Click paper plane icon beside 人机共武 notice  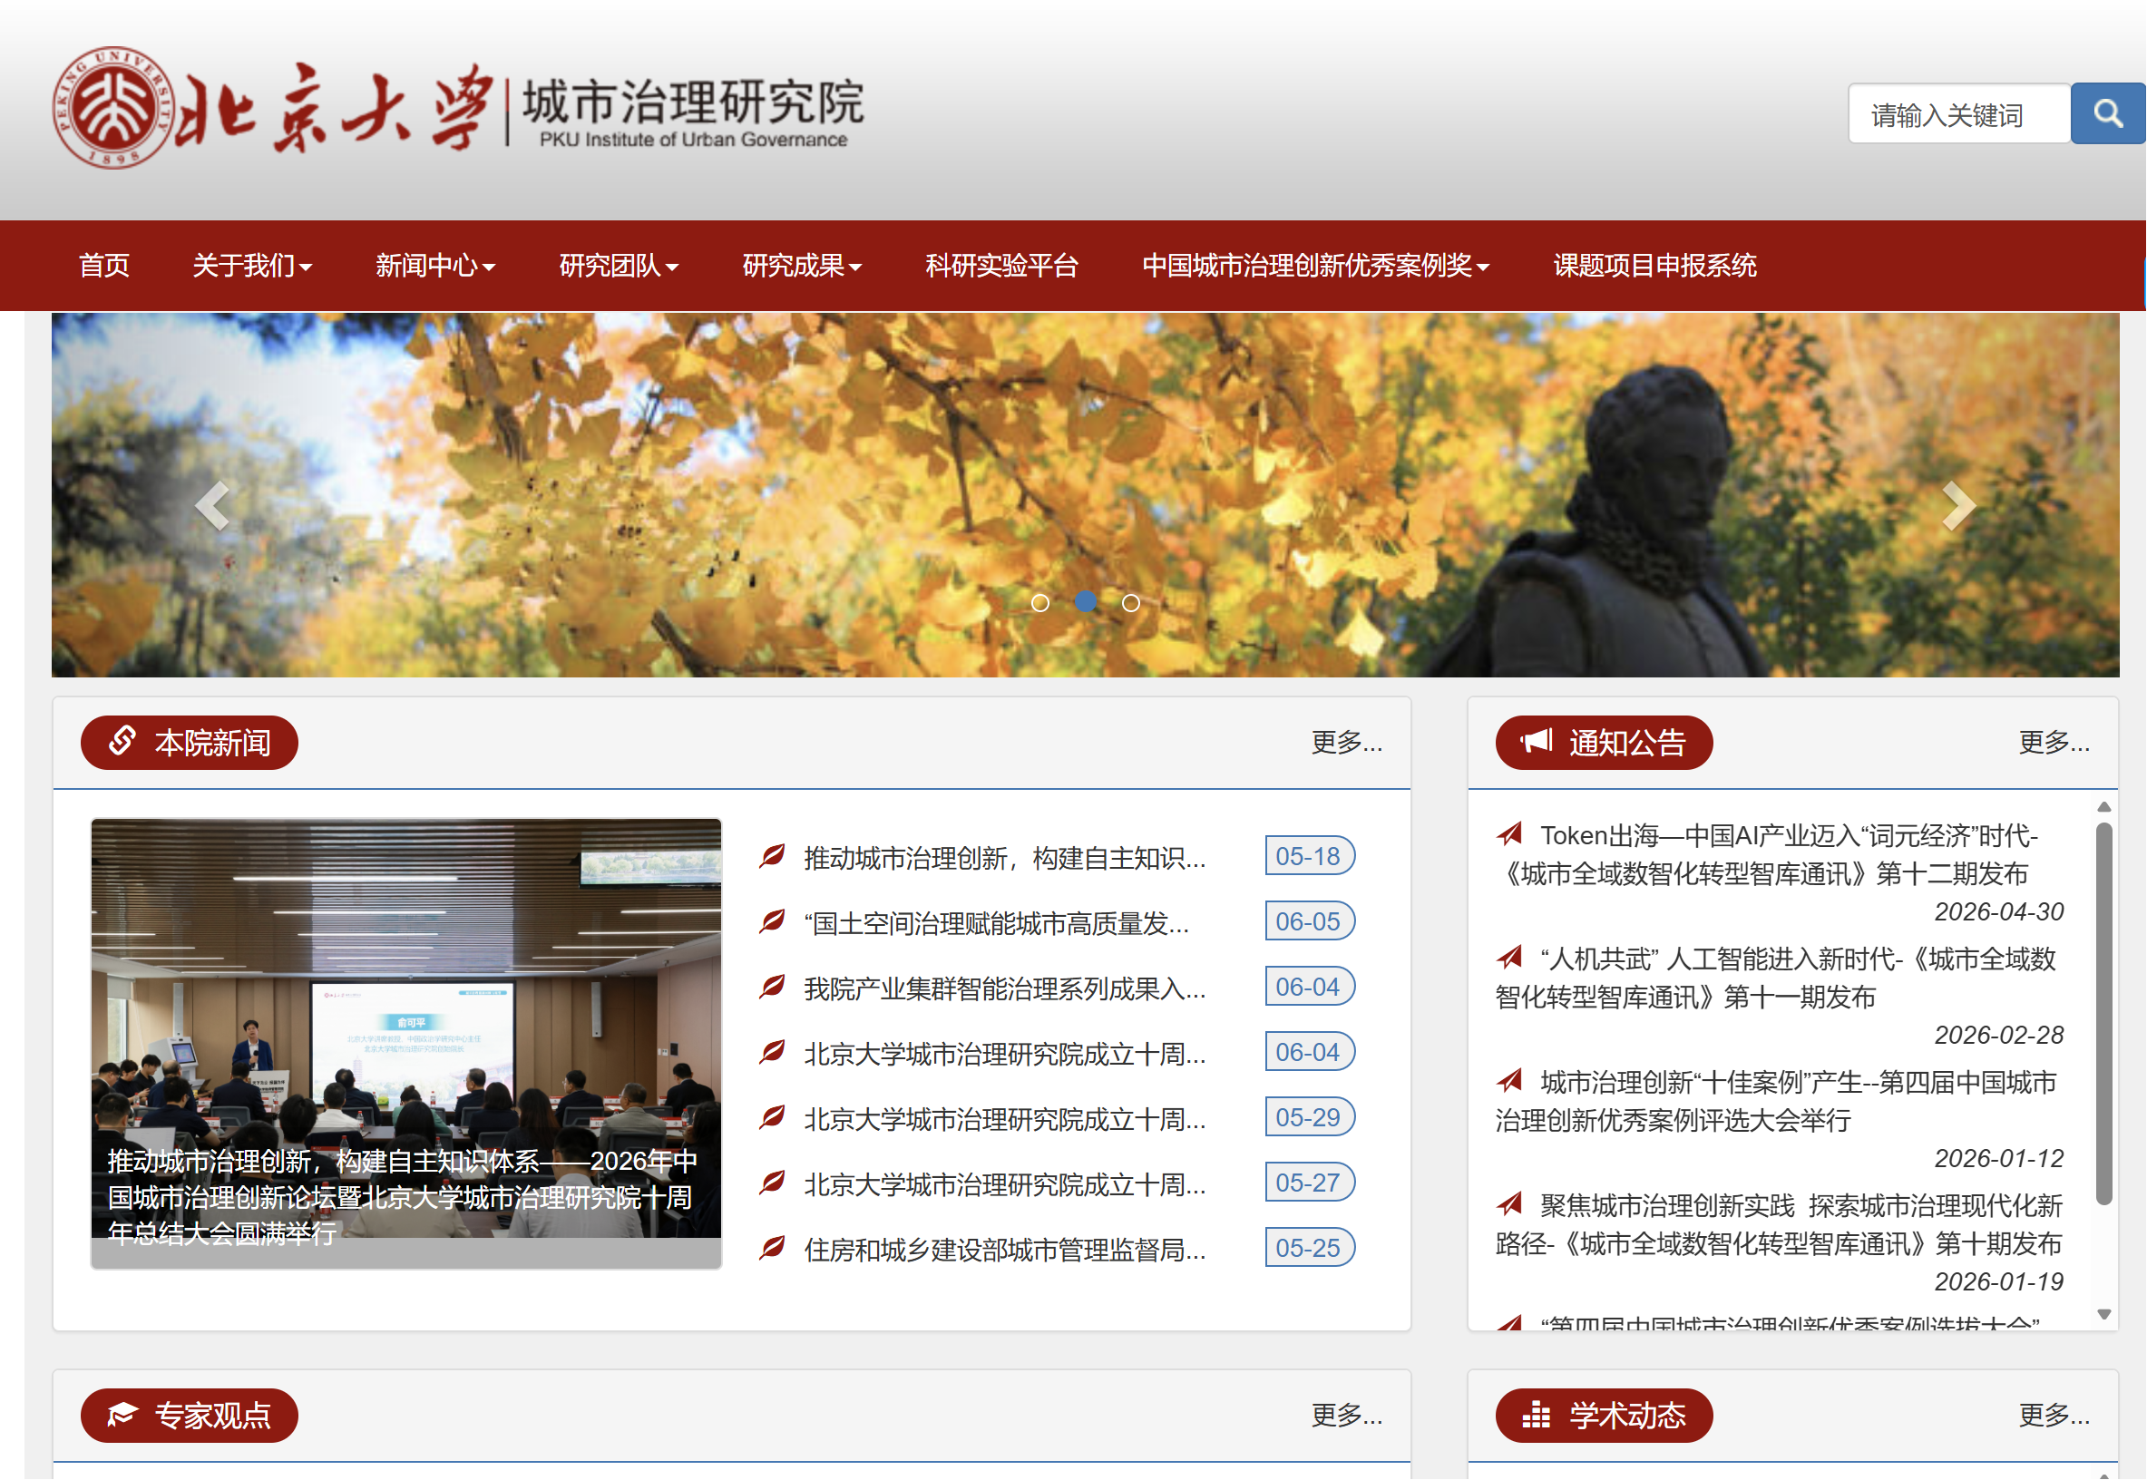pos(1510,956)
